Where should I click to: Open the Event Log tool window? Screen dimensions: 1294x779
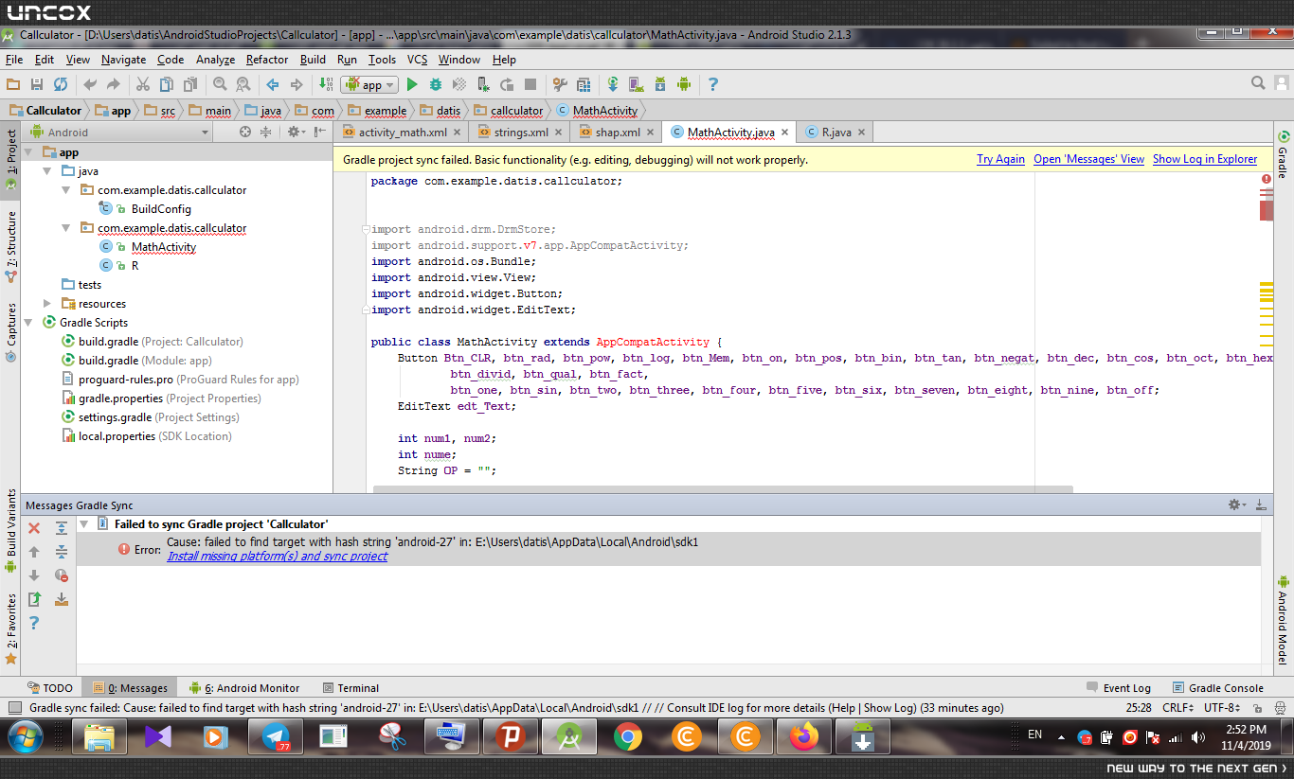point(1118,688)
